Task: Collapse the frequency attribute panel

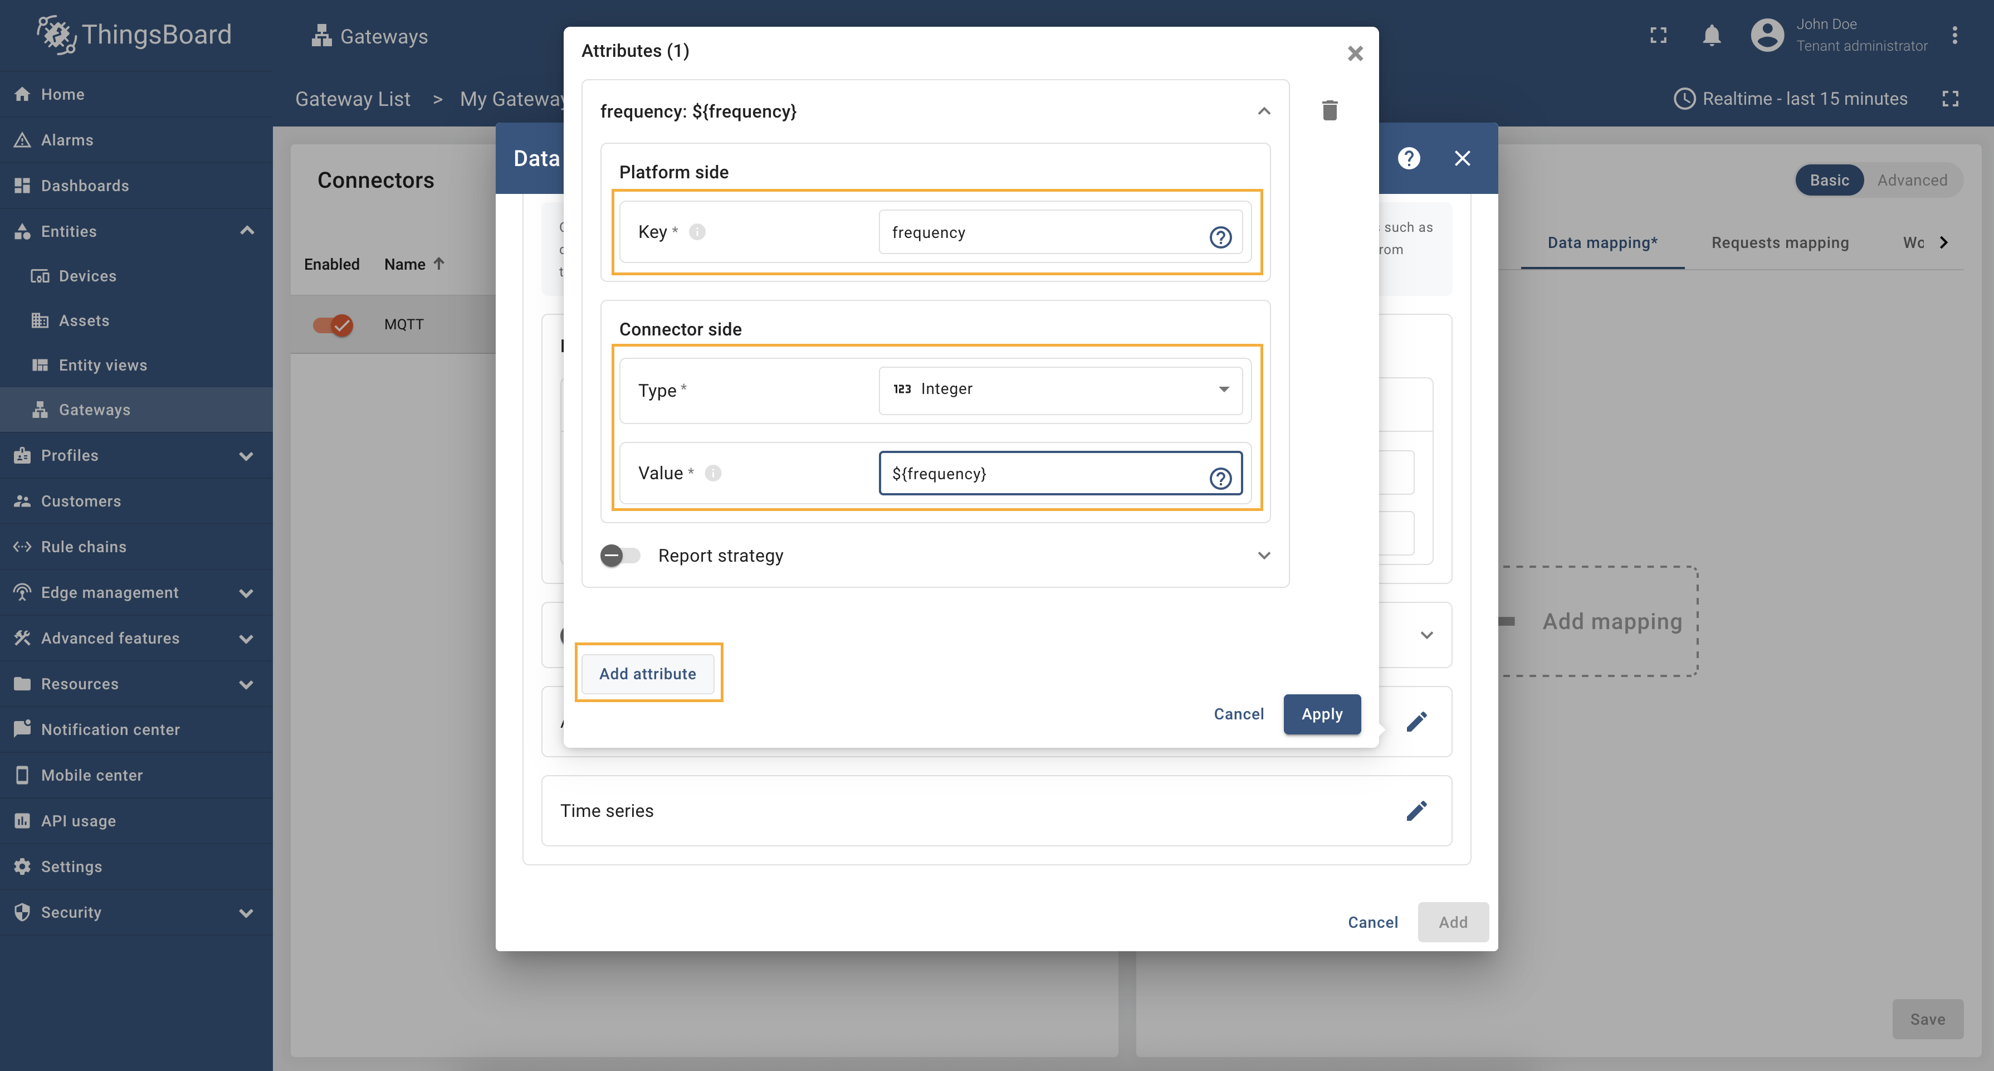Action: [x=1263, y=111]
